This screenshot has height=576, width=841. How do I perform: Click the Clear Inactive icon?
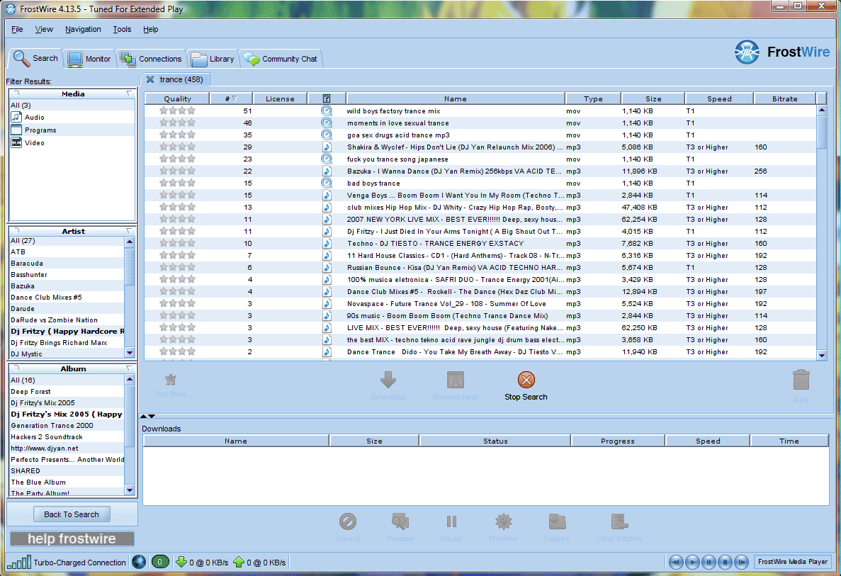[x=619, y=521]
